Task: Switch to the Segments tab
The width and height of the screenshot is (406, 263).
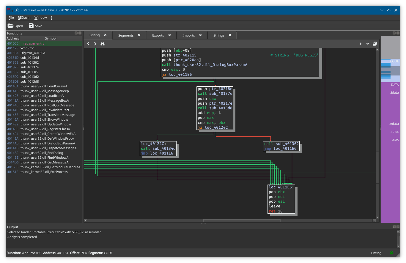Action: [126, 35]
